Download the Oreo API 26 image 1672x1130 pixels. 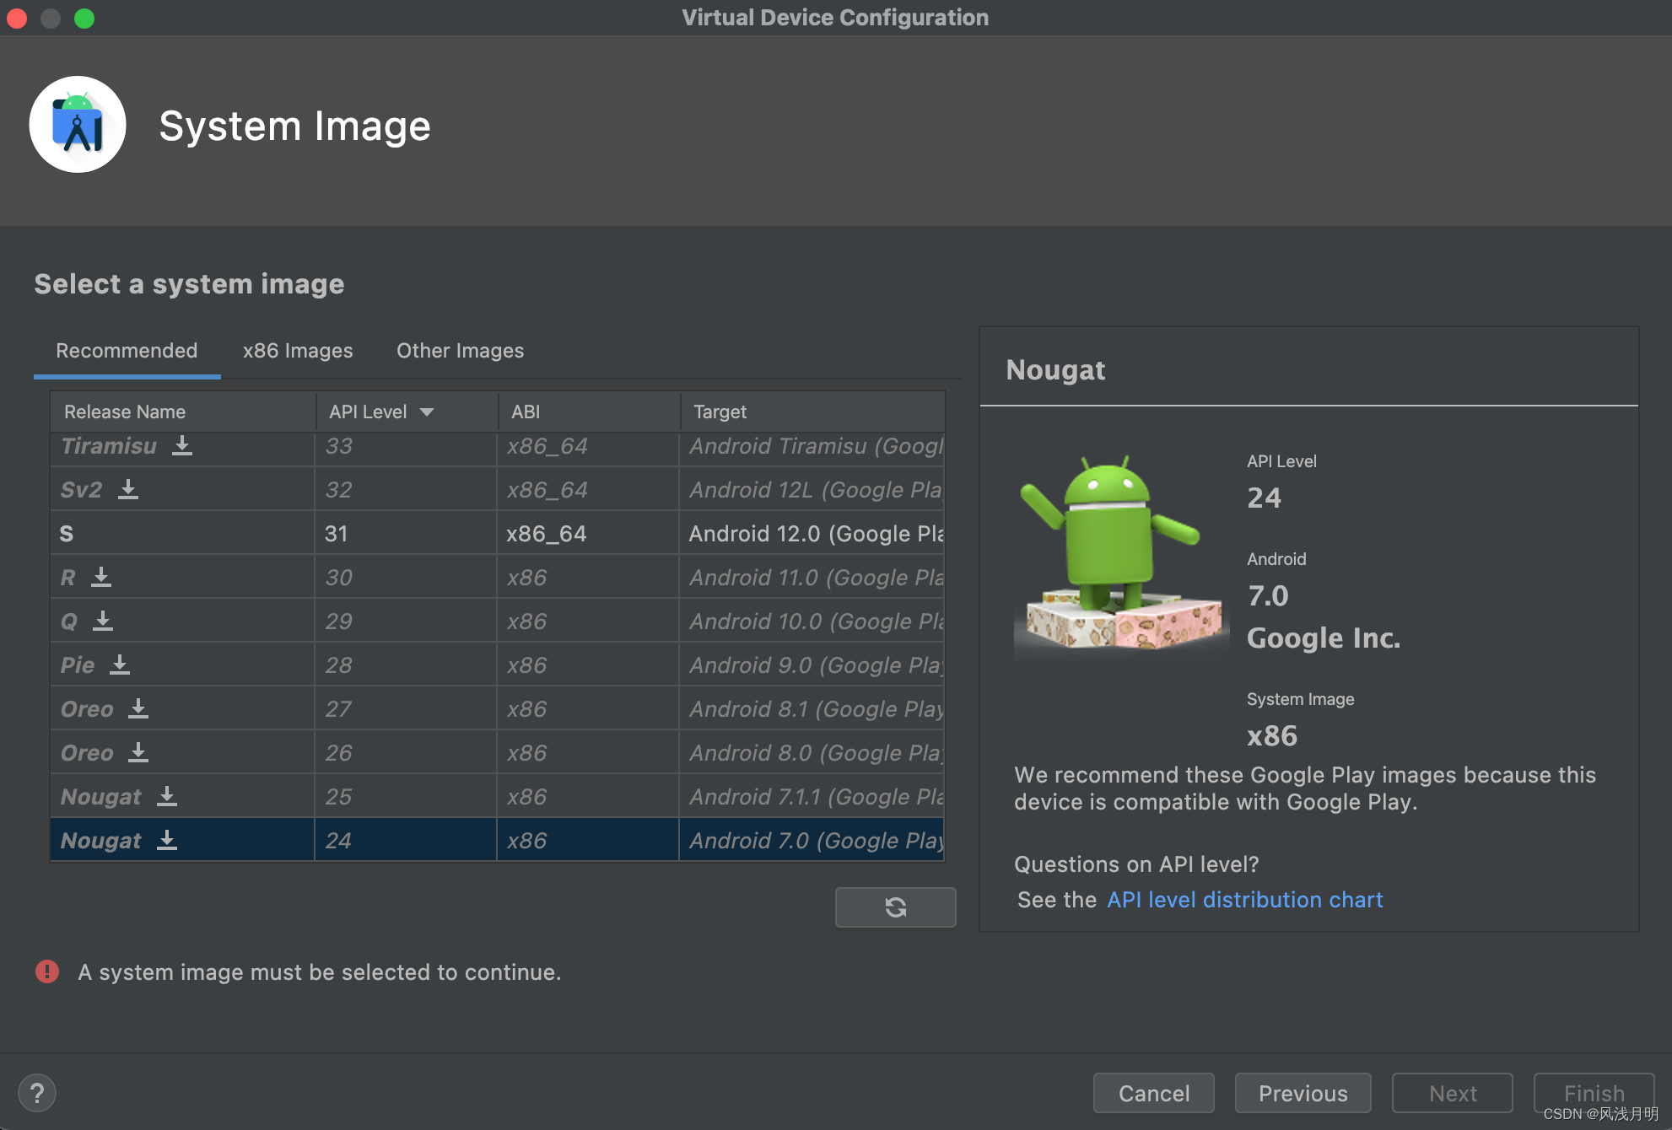point(138,752)
